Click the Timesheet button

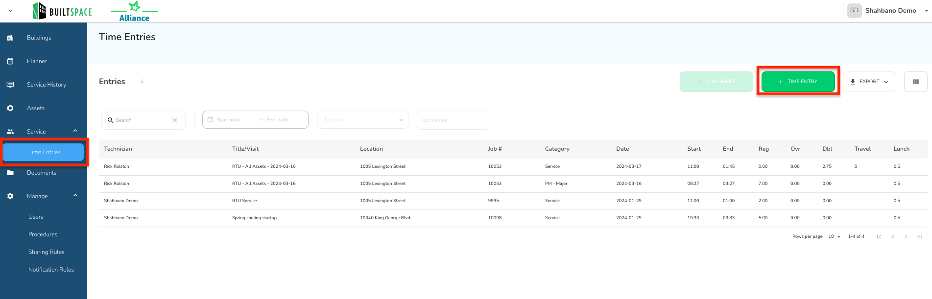[x=716, y=82]
